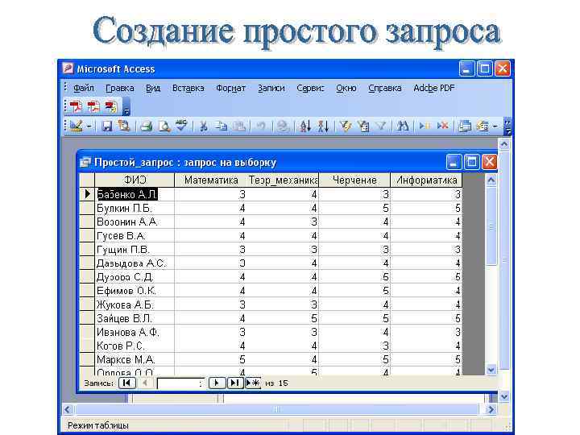Click the record number input box
Image resolution: width=580 pixels, height=435 pixels.
coord(180,383)
